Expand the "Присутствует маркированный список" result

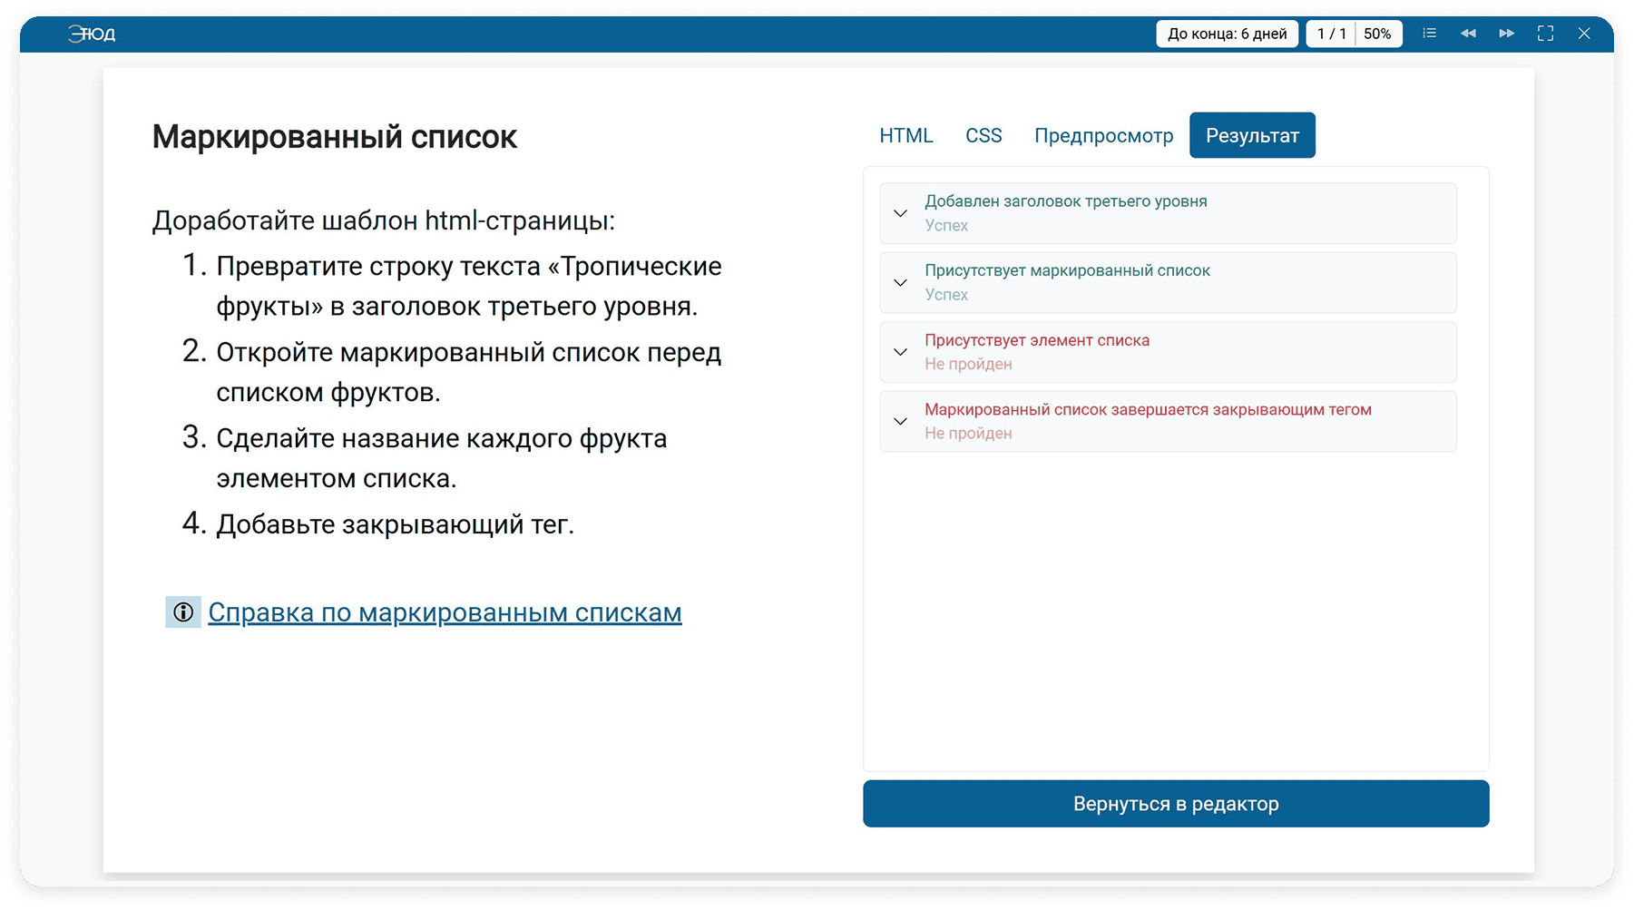[x=900, y=282]
